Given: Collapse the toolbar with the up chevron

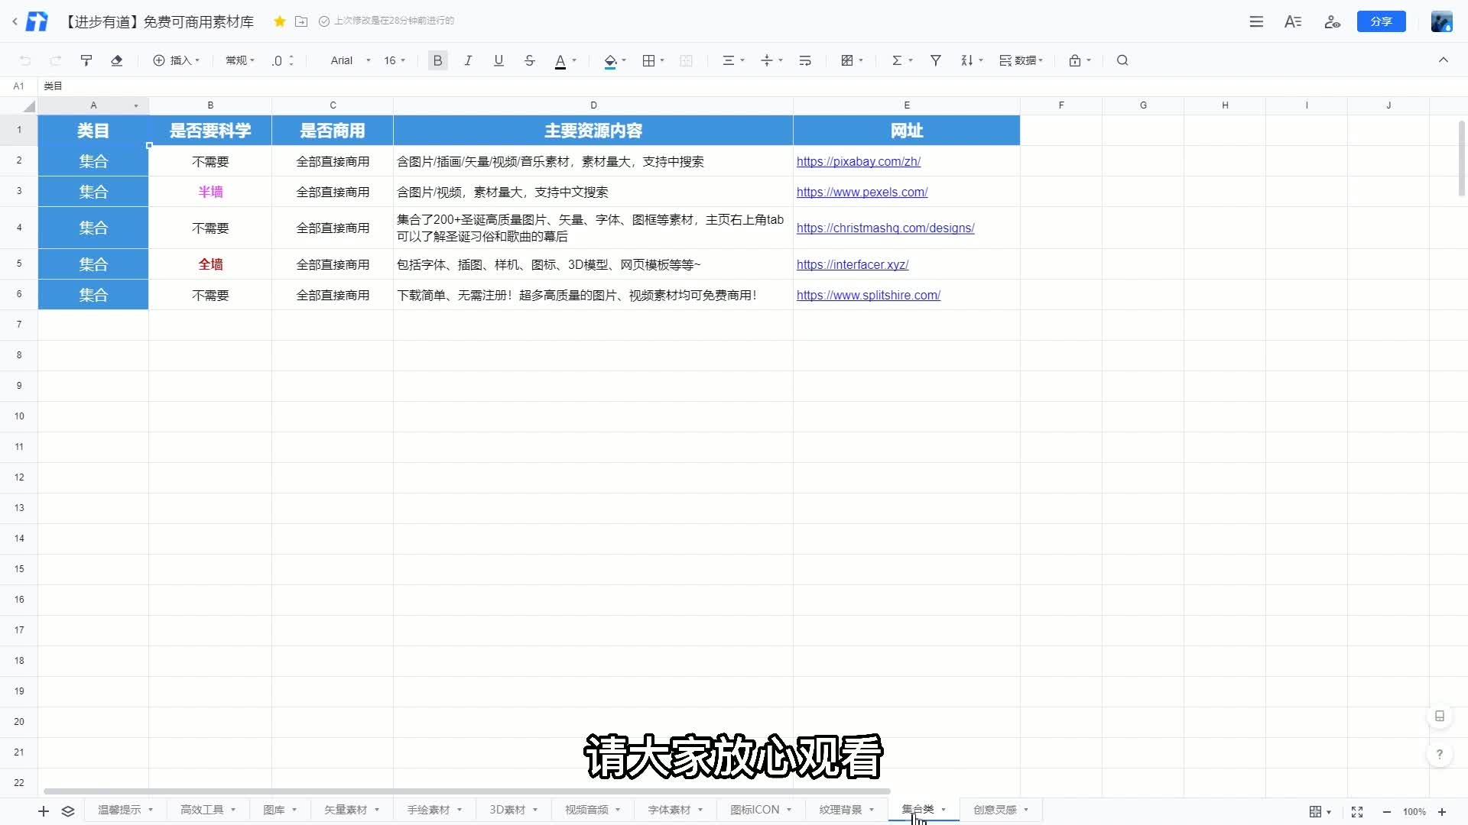Looking at the screenshot, I should [x=1444, y=60].
